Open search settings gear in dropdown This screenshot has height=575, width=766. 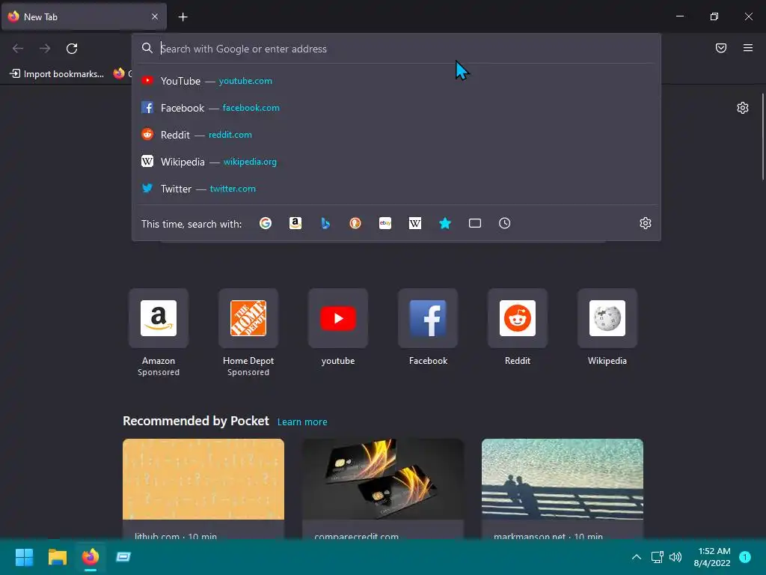point(646,223)
